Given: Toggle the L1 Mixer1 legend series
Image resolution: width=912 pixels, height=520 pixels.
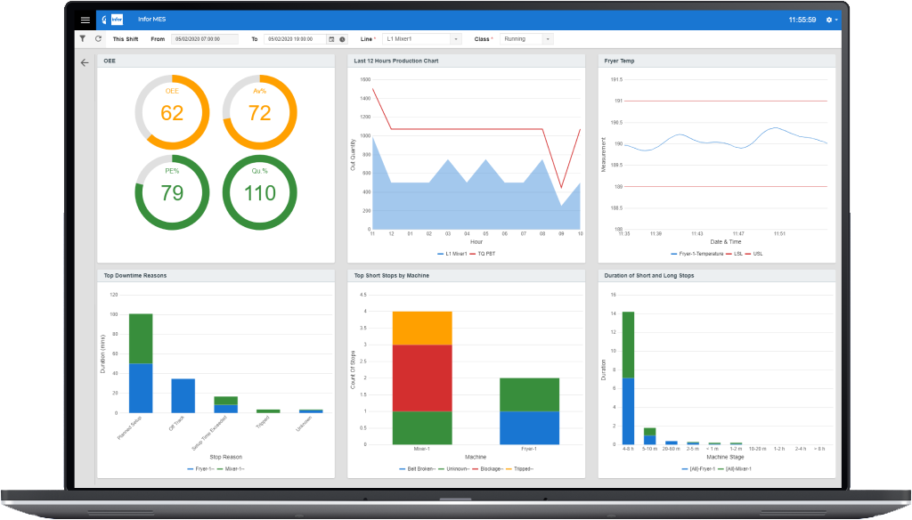Looking at the screenshot, I should [454, 253].
